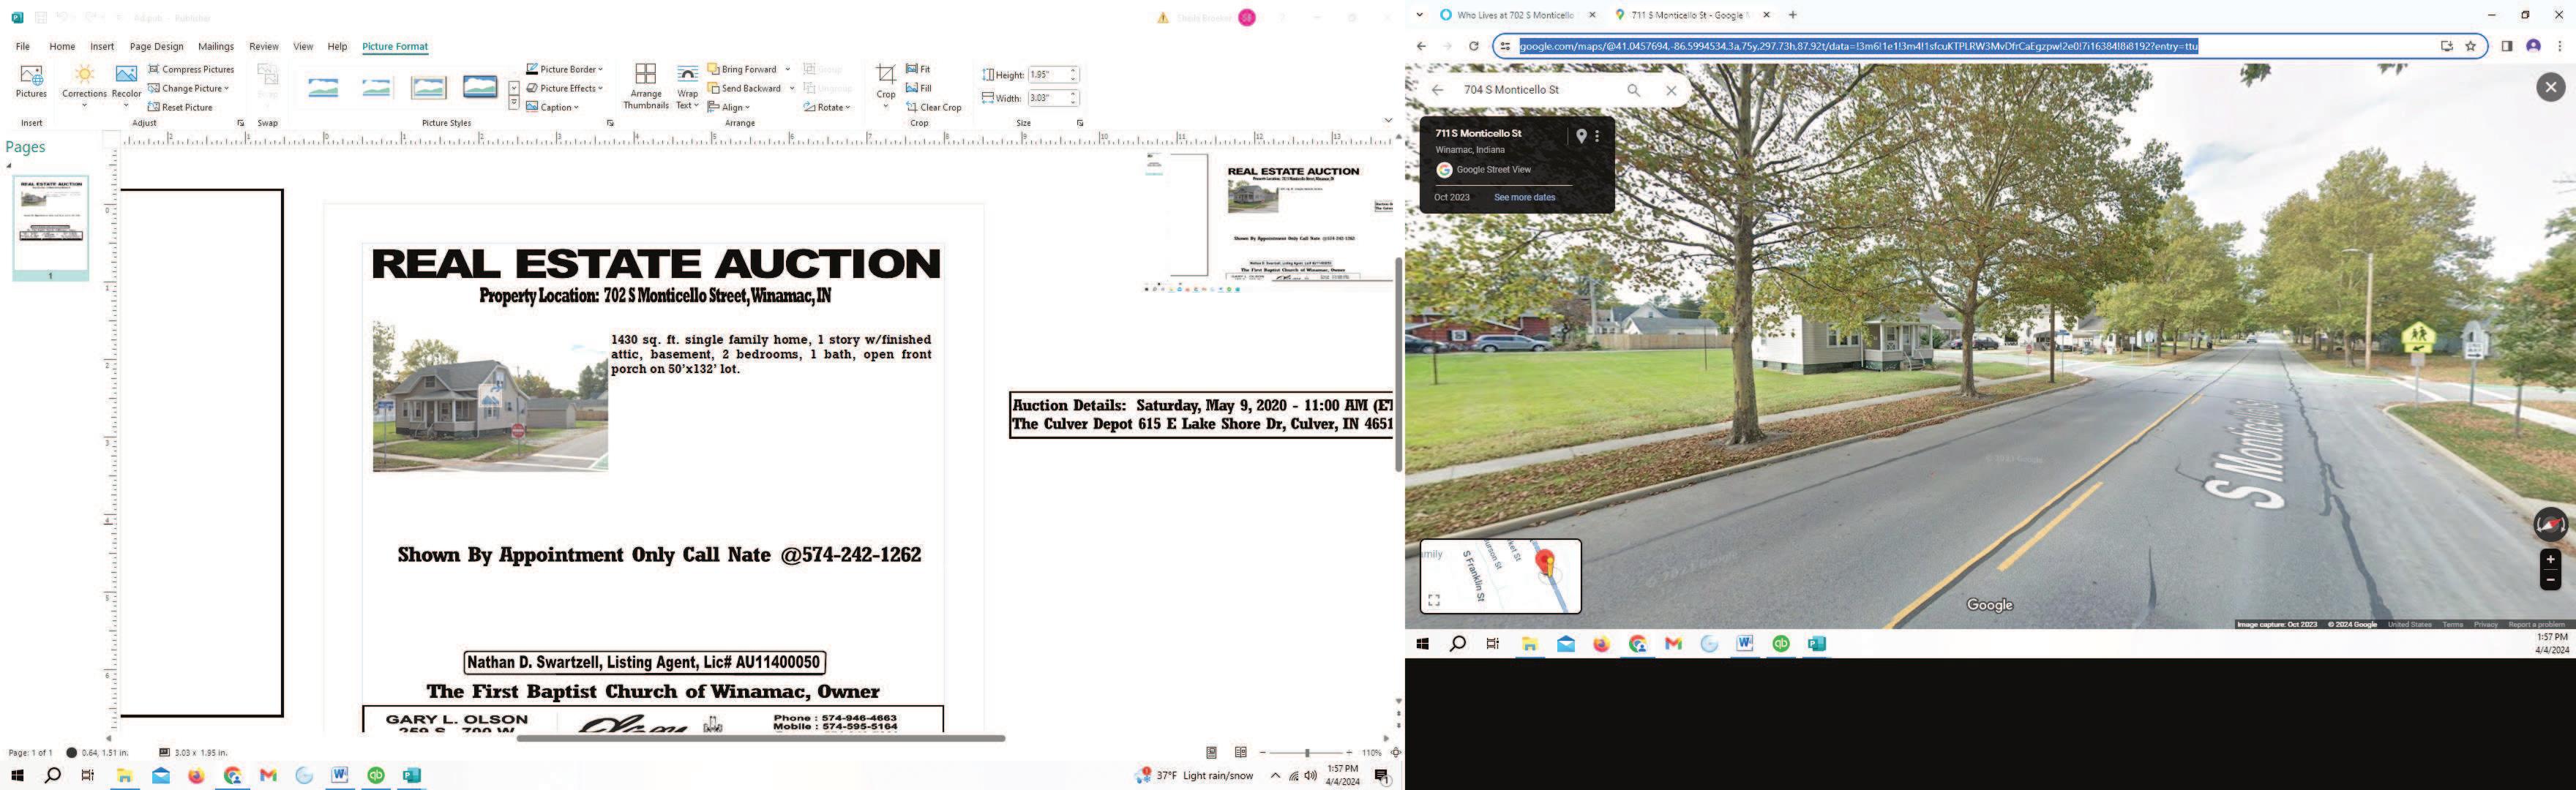Toggle Chrome side panel button
2576x790 pixels.
click(2506, 46)
